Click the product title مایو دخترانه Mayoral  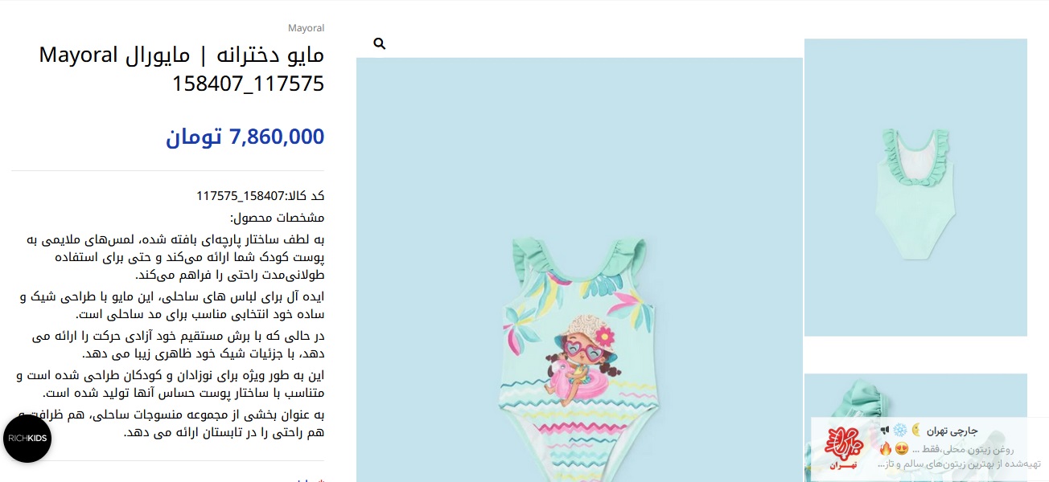pos(182,69)
